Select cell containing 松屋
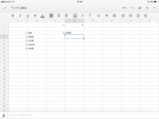159x119 pixels. (x=37, y=33)
